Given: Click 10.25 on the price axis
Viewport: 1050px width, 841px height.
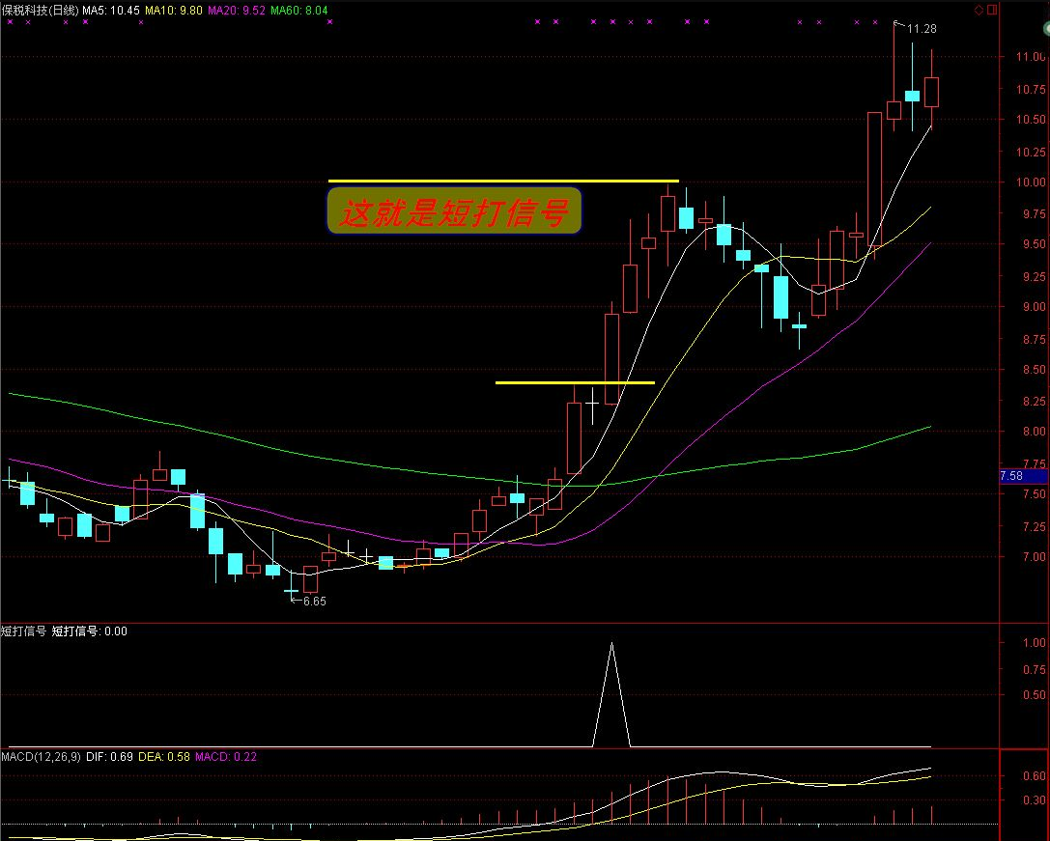Looking at the screenshot, I should 1031,152.
